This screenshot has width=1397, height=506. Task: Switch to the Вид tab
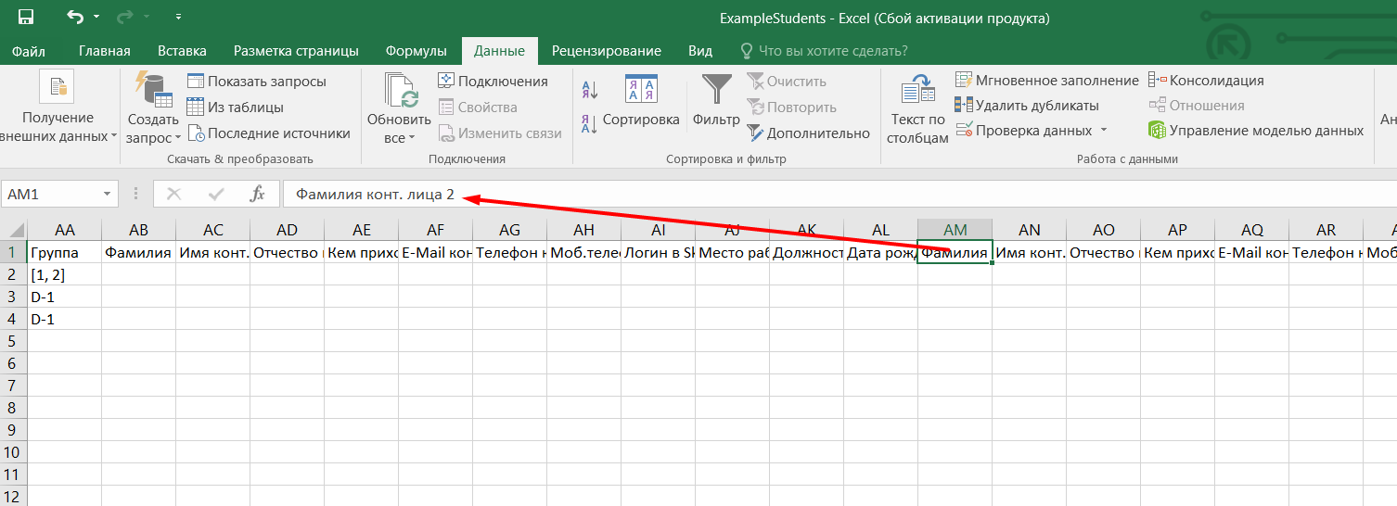[700, 51]
